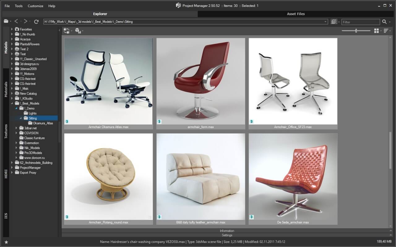
Task: Toggle the thumbnail grid view mode
Action: 377,31
